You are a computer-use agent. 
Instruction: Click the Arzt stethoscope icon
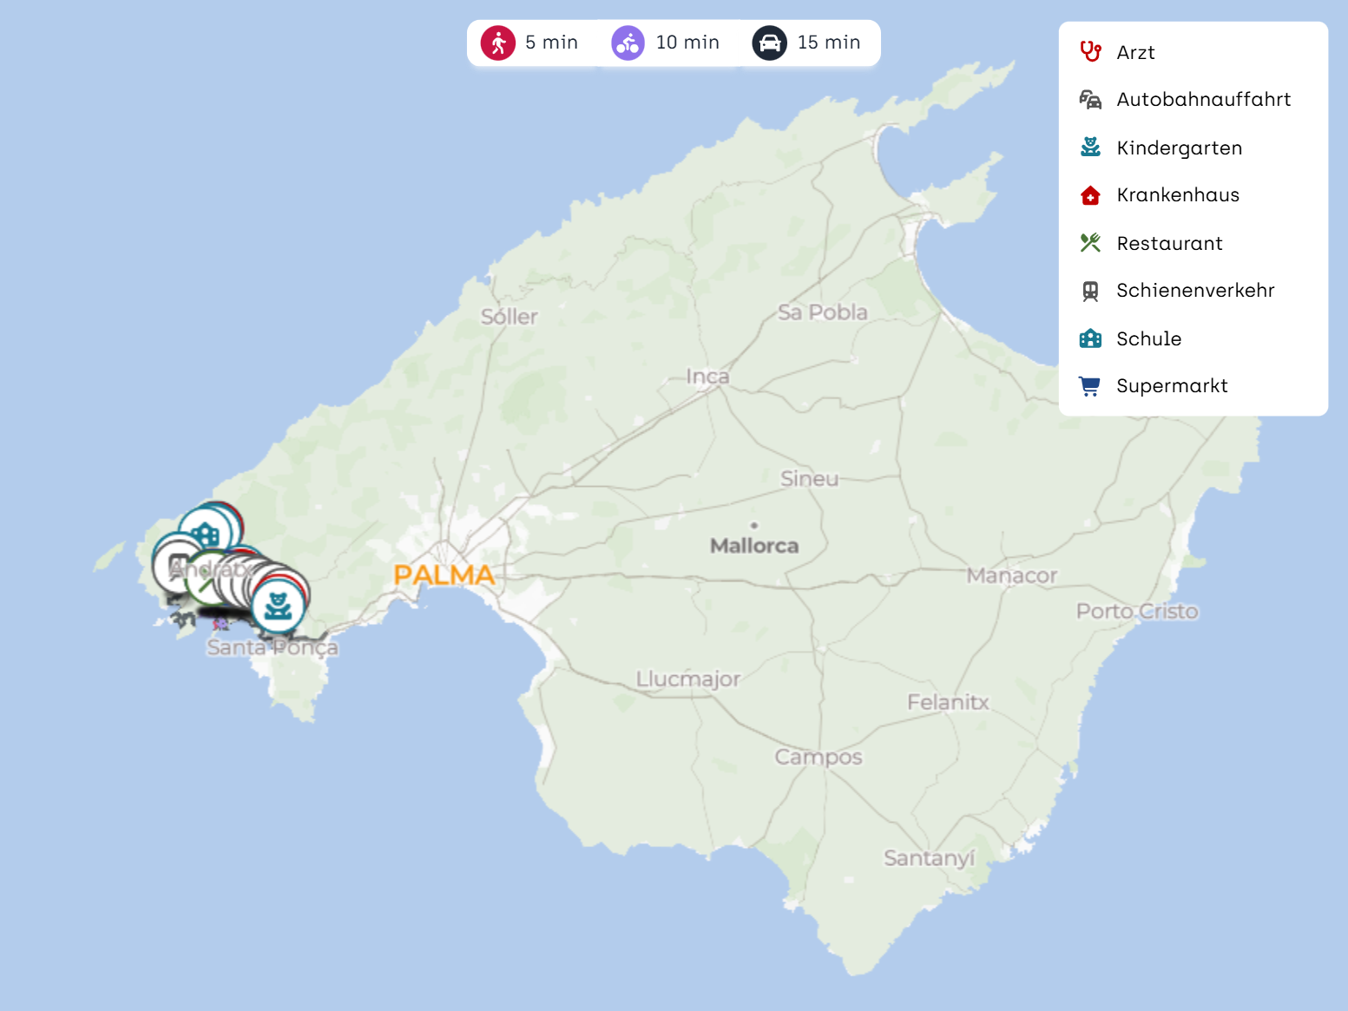pos(1090,52)
